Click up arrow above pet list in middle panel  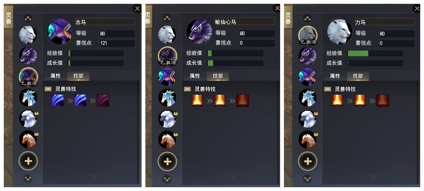(x=167, y=18)
